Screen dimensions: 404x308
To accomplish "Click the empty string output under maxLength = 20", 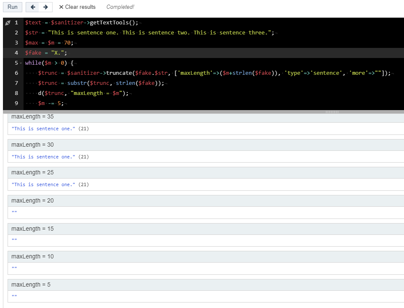I will point(14,212).
